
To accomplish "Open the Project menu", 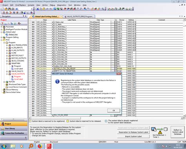I will pyautogui.click(x=5, y=5).
